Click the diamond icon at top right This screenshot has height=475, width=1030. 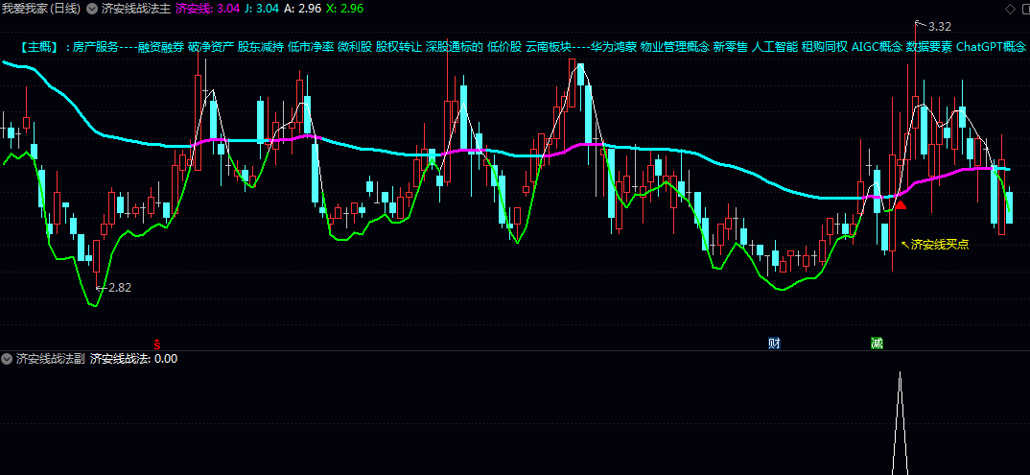click(1010, 9)
